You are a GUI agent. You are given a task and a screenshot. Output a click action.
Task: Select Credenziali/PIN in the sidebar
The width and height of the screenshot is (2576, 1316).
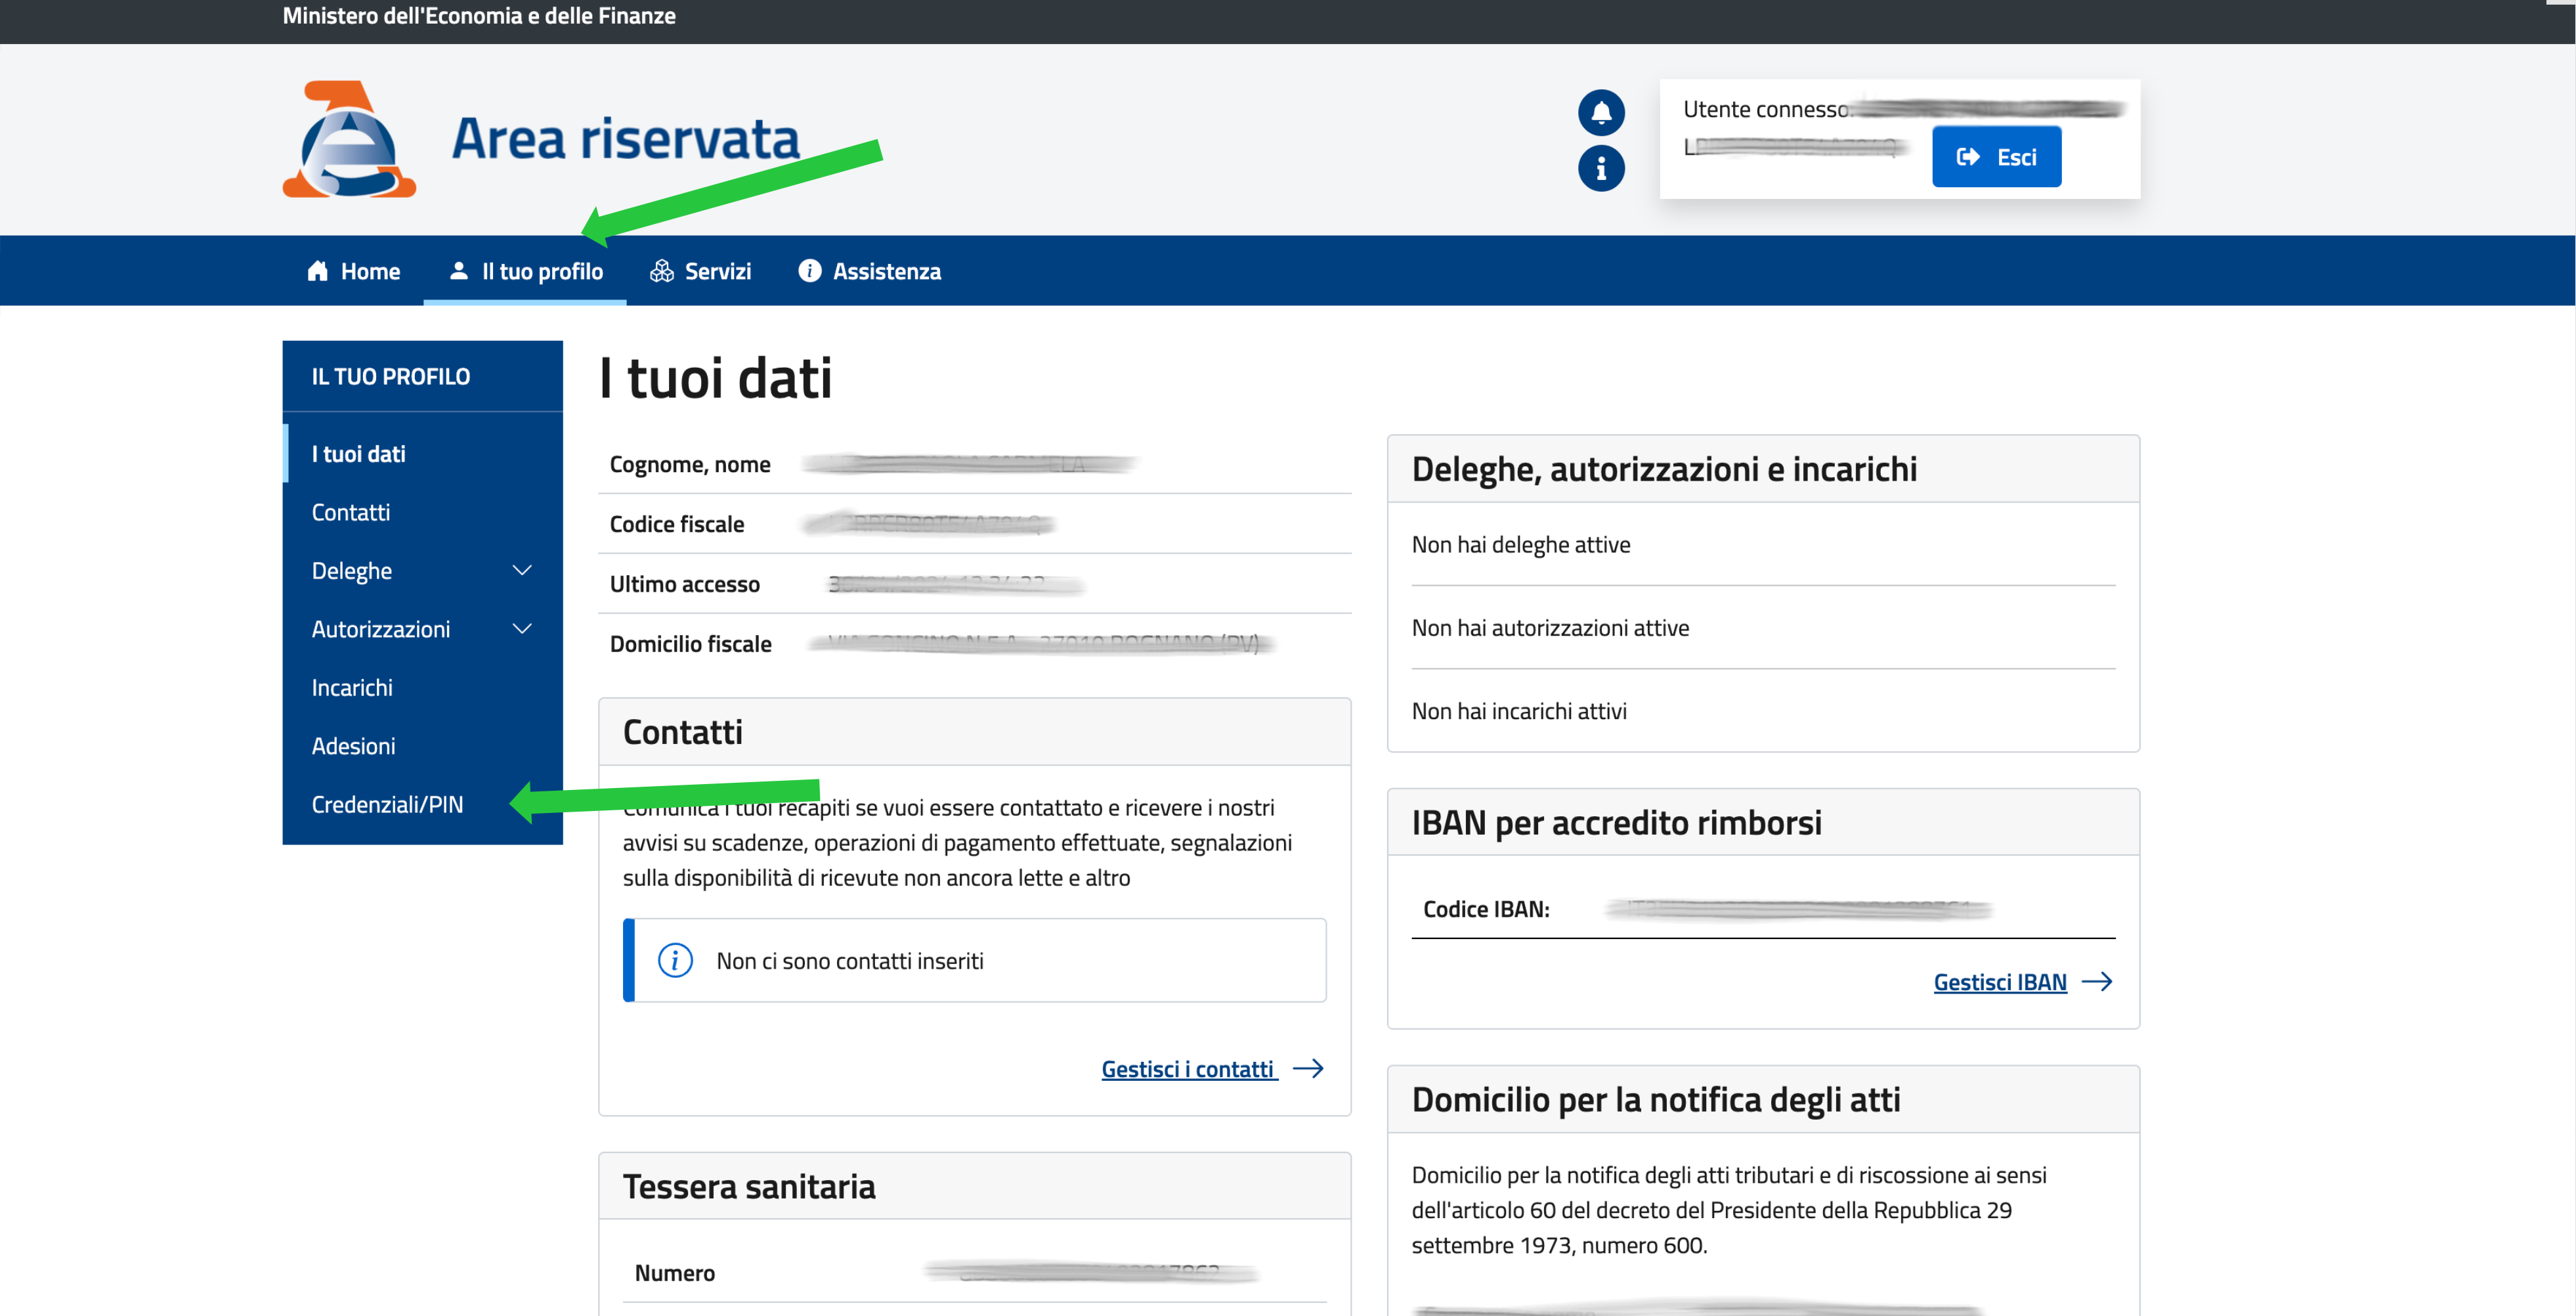[387, 805]
